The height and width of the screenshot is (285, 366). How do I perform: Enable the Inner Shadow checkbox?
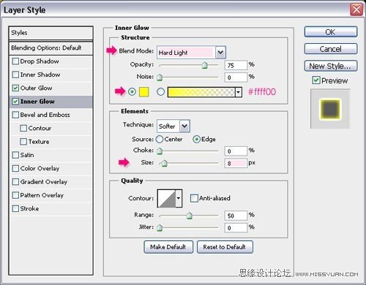(x=15, y=75)
